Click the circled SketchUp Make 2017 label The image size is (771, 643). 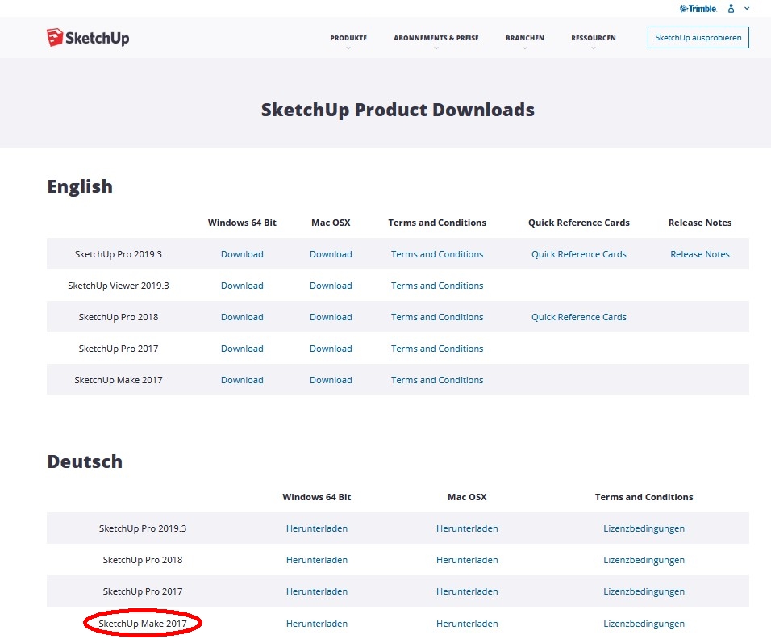(142, 624)
